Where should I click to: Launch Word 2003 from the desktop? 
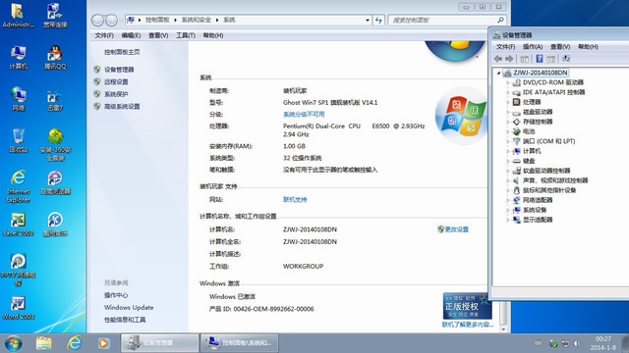pos(18,307)
